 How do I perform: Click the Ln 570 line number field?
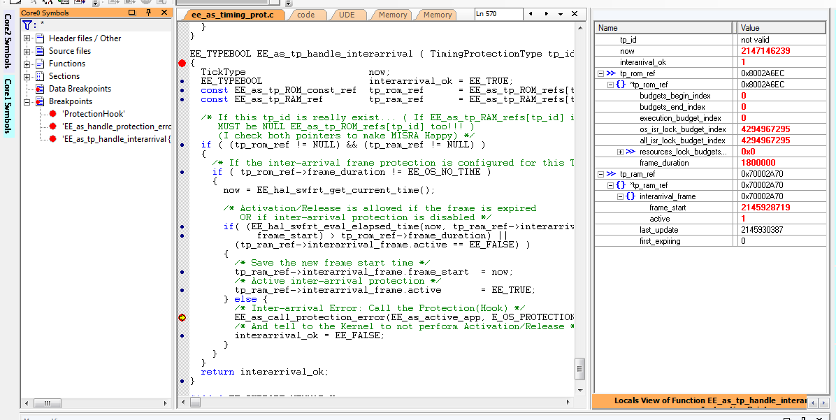point(498,14)
